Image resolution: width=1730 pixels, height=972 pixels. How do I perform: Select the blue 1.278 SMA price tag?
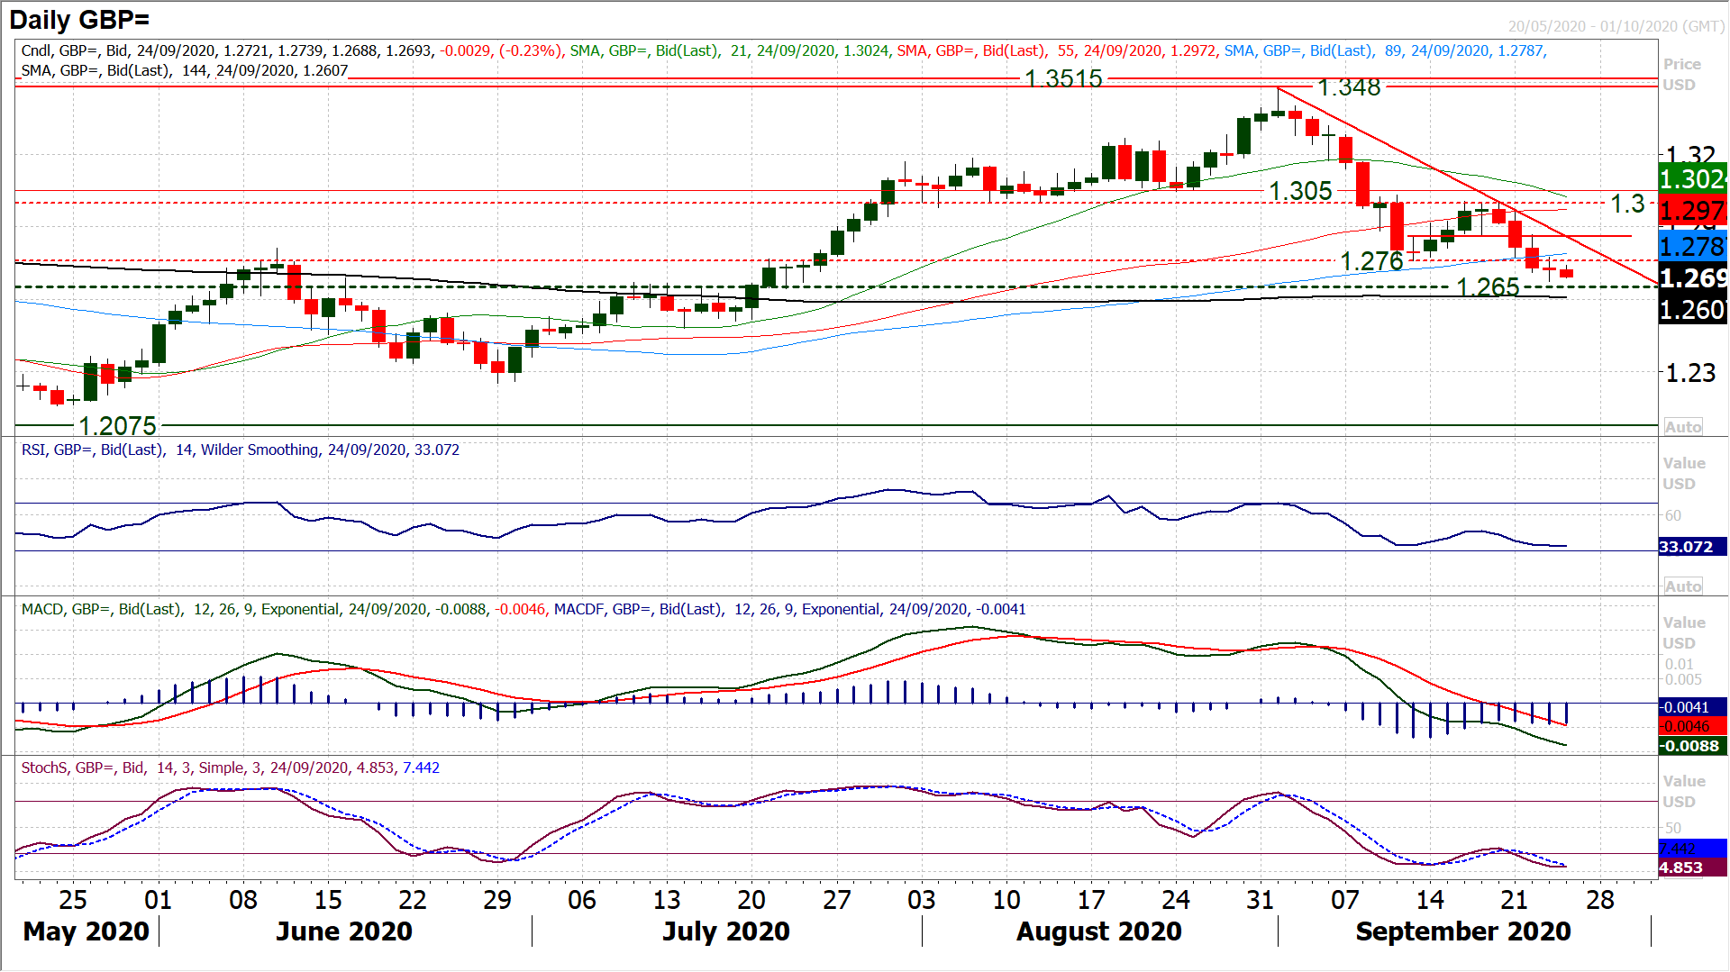pyautogui.click(x=1692, y=246)
